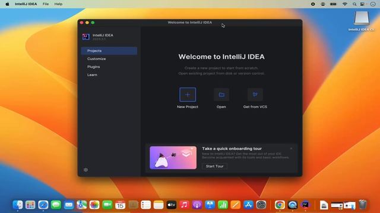
Task: Open Keynote from the Dock
Action: click(x=210, y=205)
